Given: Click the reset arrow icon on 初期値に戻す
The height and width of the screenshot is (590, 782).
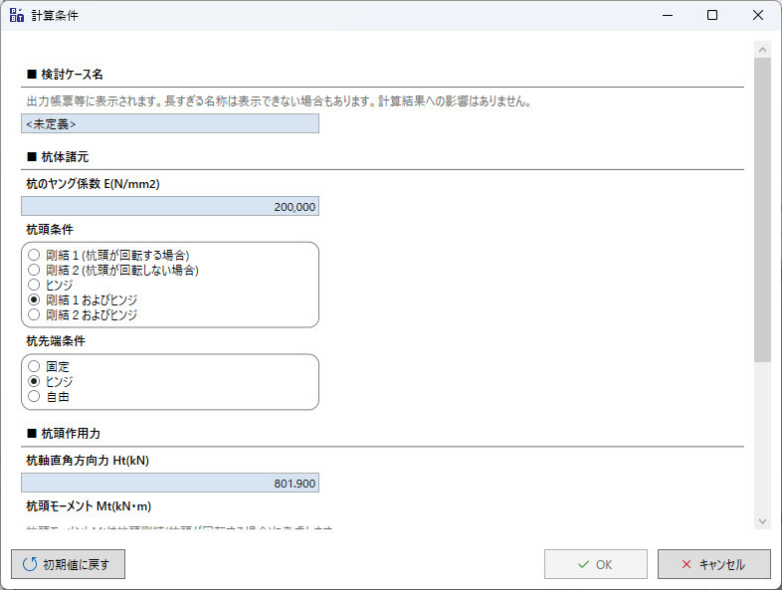Looking at the screenshot, I should pyautogui.click(x=28, y=565).
